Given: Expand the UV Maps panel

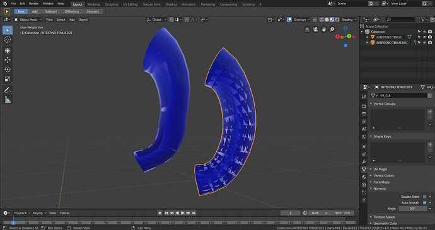Looking at the screenshot, I should (x=371, y=169).
